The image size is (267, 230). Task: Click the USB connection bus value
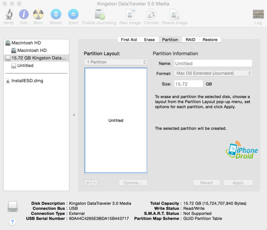pos(73,208)
